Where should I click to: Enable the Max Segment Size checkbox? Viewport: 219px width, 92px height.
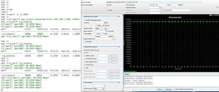point(85,62)
